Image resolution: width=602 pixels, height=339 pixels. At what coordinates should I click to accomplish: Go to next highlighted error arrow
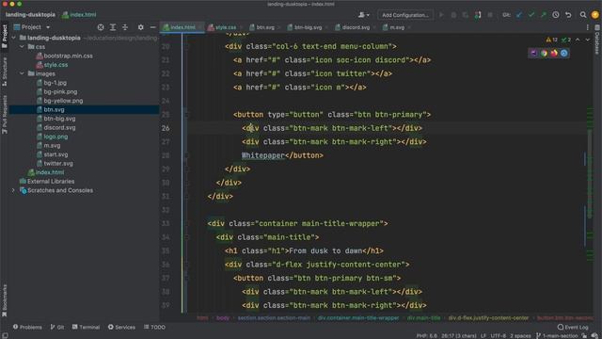point(587,40)
